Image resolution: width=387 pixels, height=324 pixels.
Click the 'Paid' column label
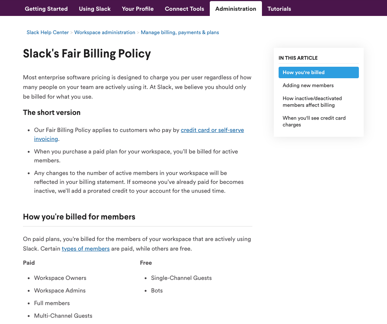(x=29, y=262)
